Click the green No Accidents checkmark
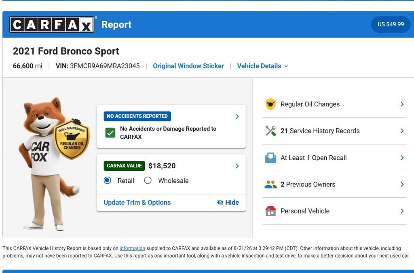The height and width of the screenshot is (273, 414). (x=110, y=133)
